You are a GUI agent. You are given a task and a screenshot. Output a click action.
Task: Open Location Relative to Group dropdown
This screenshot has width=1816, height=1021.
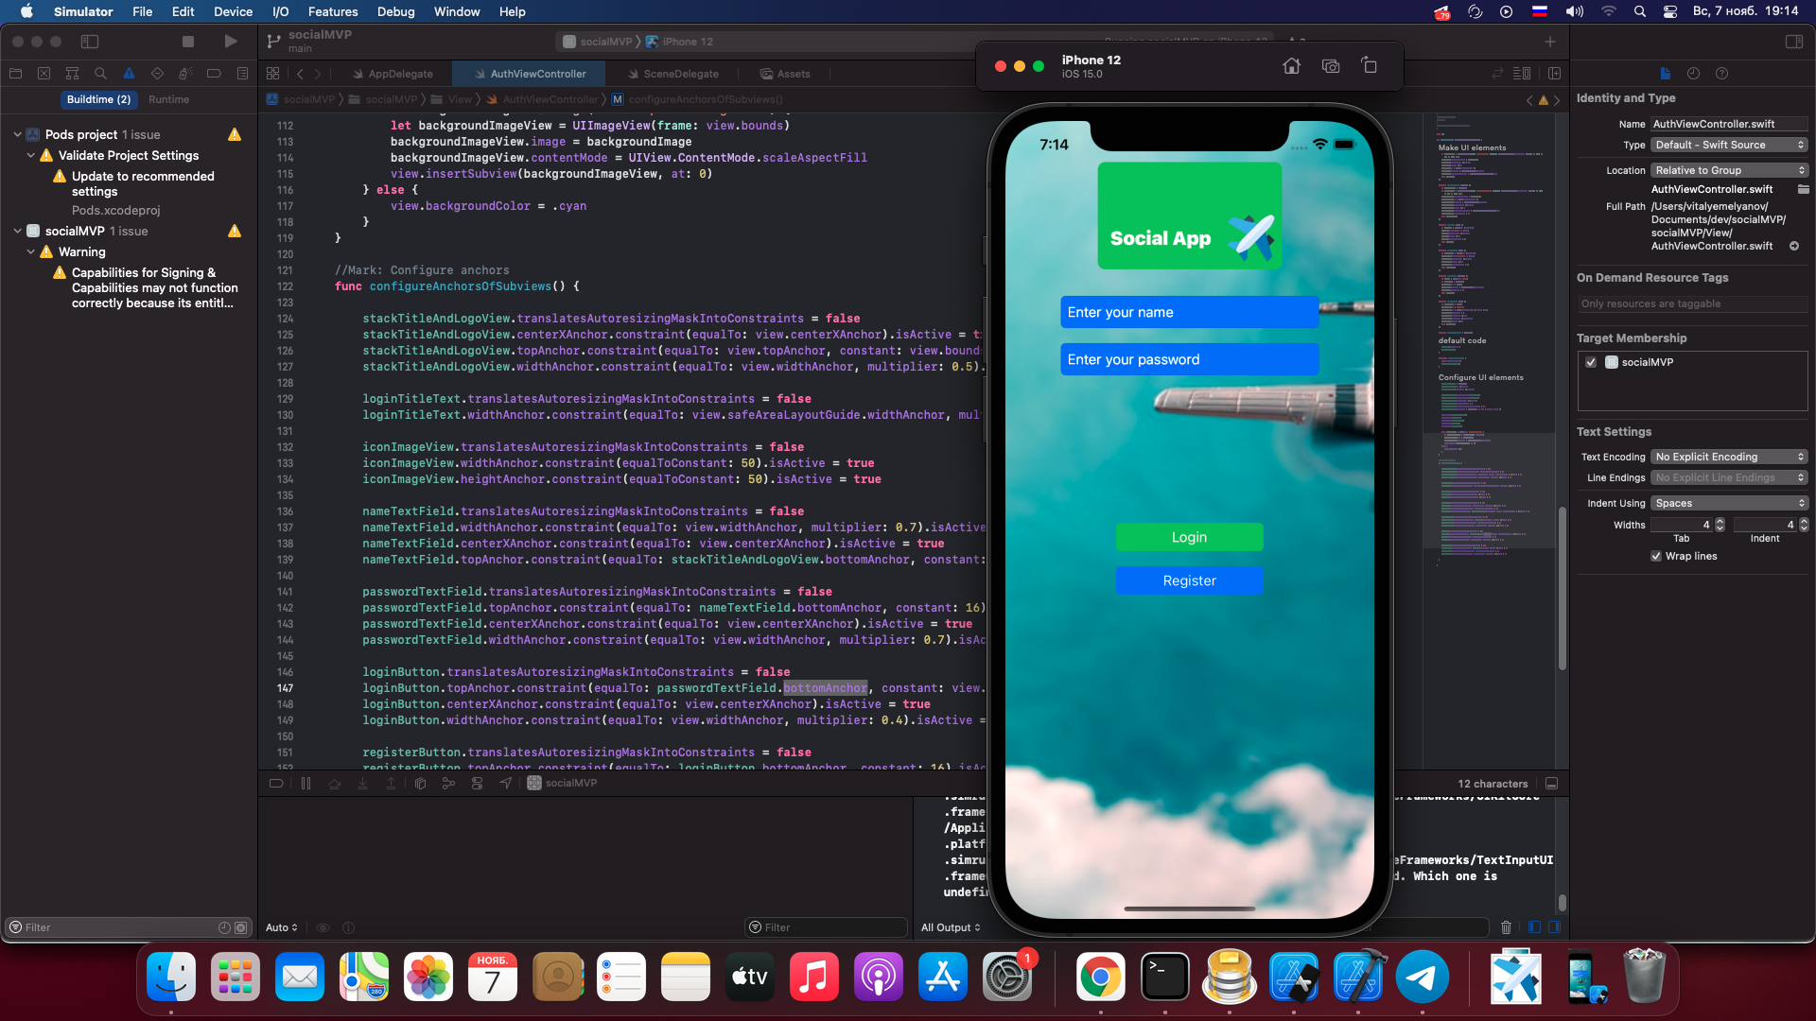tap(1729, 170)
